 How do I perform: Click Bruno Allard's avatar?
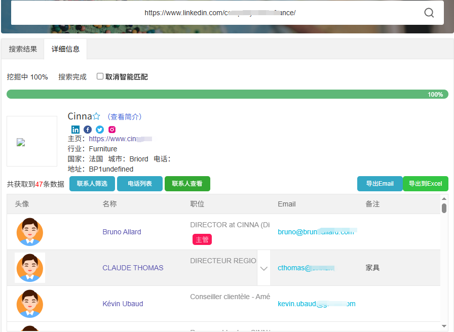pyautogui.click(x=30, y=232)
